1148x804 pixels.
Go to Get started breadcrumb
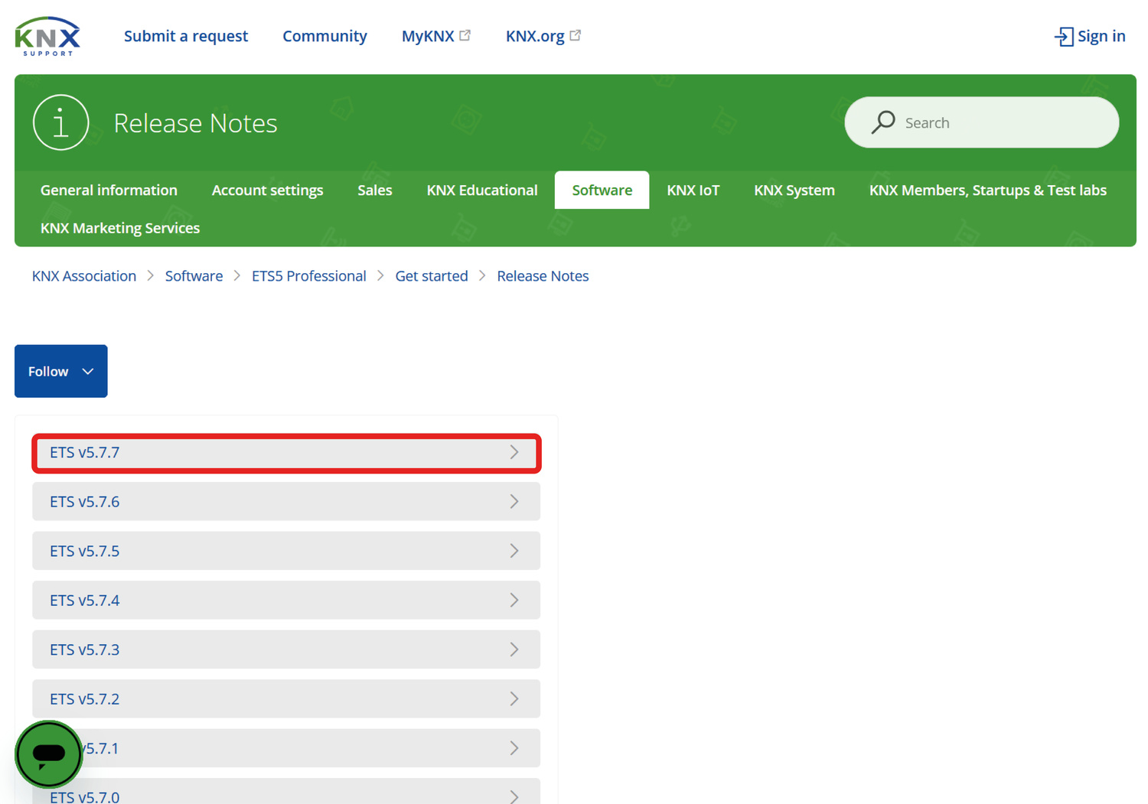(x=431, y=276)
